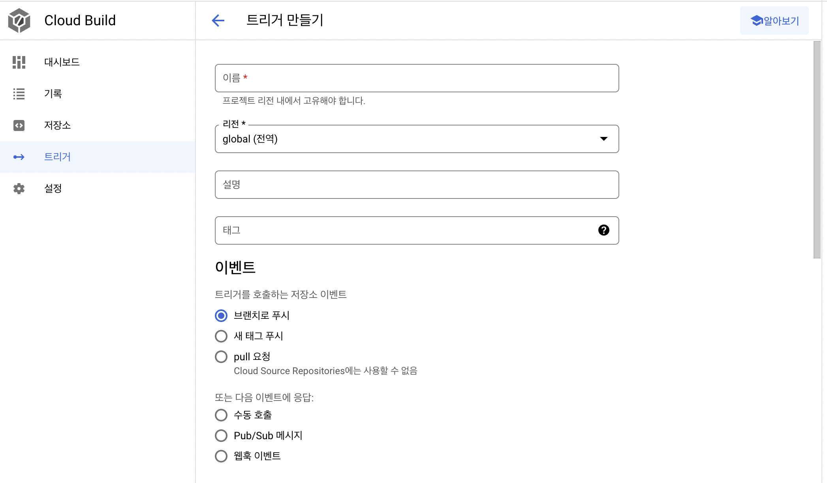Select the pull 요청 radio option
Screen dimensions: 827x483
[x=221, y=357]
